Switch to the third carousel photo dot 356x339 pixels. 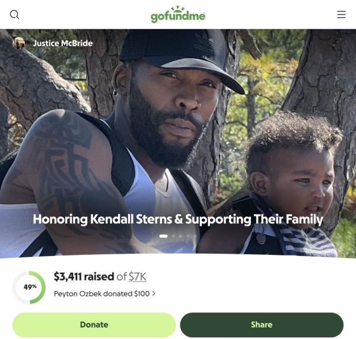pyautogui.click(x=181, y=236)
